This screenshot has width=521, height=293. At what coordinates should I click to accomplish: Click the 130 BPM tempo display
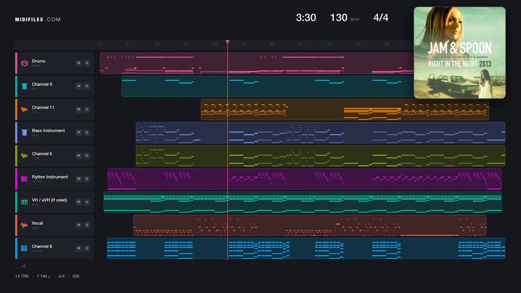pyautogui.click(x=344, y=18)
